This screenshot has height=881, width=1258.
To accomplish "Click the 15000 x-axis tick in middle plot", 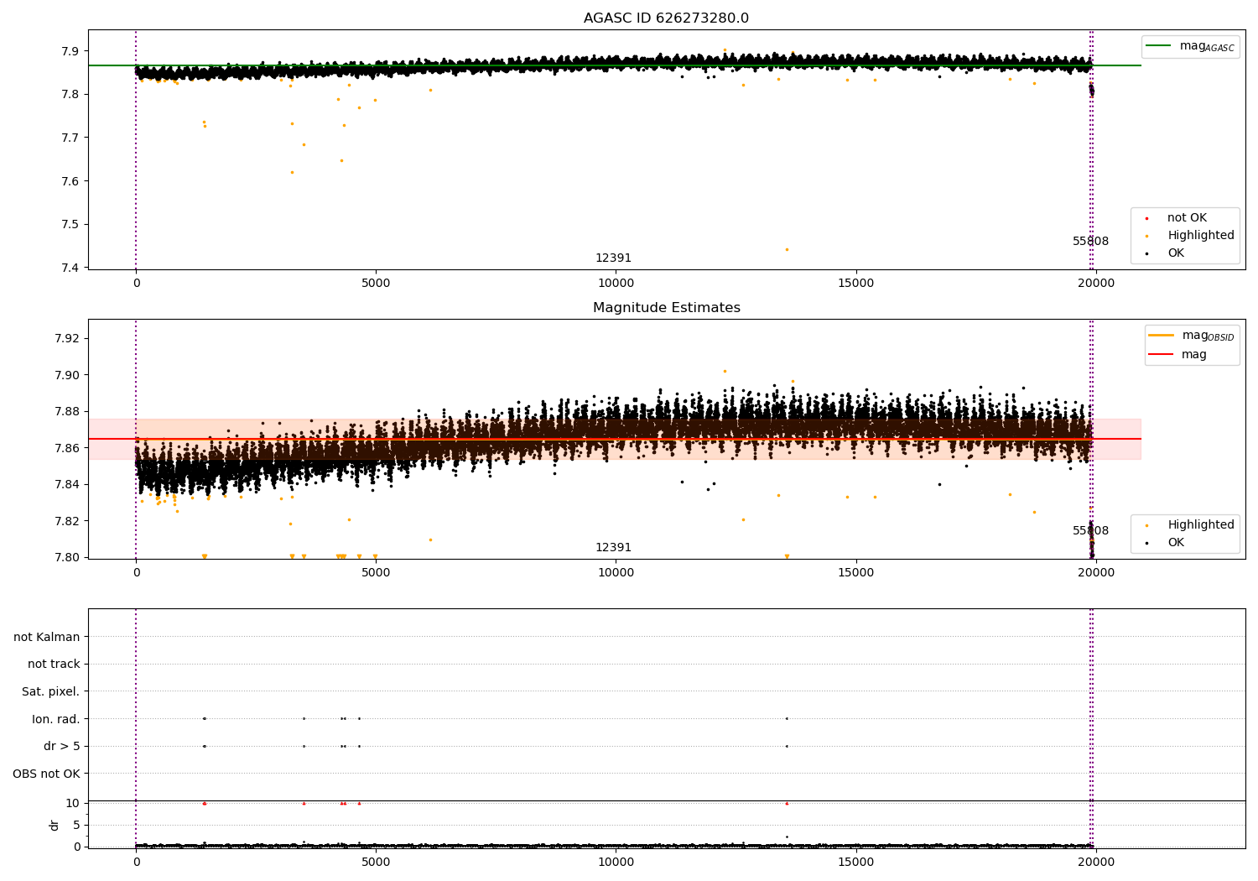I will (x=855, y=573).
